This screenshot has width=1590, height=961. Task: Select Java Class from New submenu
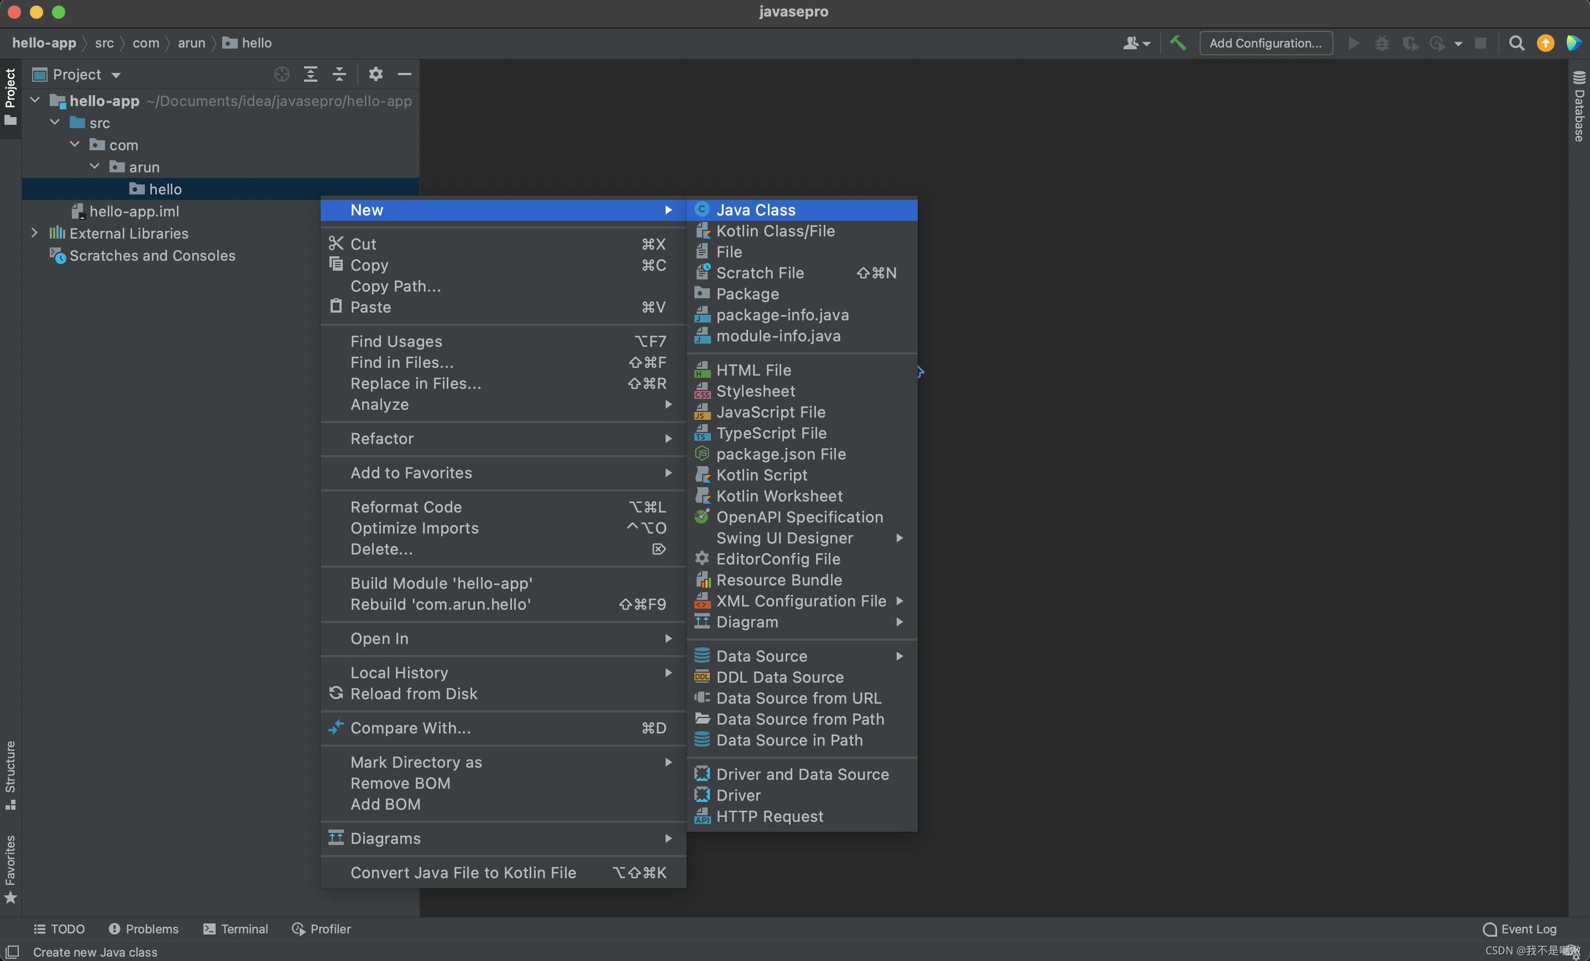(x=802, y=209)
